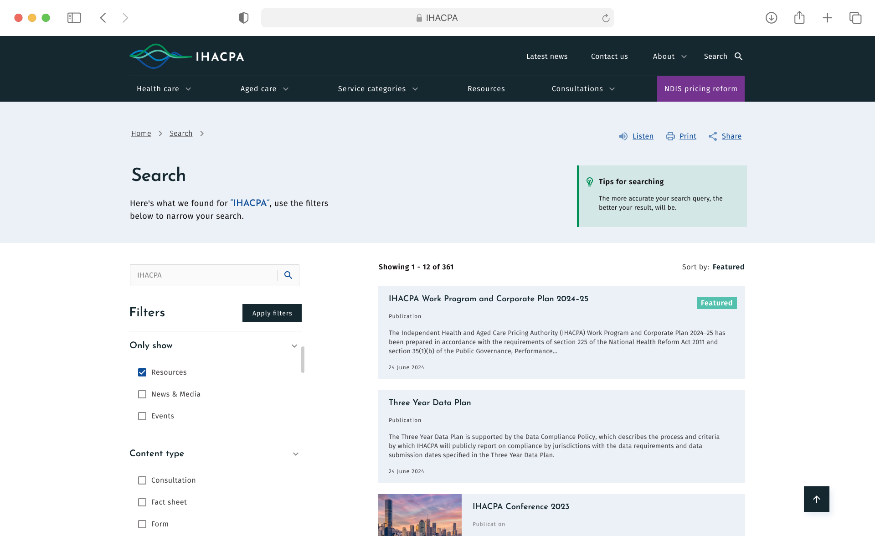
Task: Submit search with magnifier in search box
Action: coord(288,275)
